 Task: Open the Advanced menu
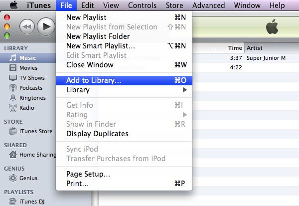tap(209, 5)
